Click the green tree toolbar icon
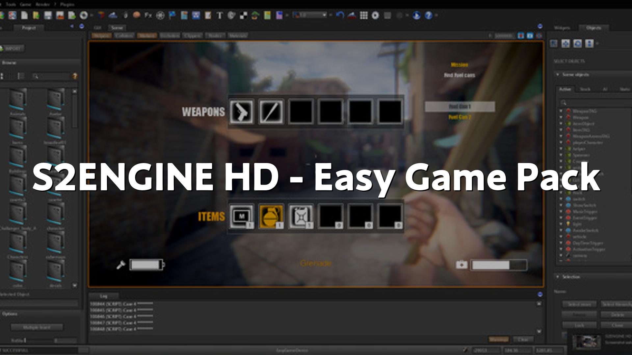This screenshot has width=632, height=355. point(255,15)
